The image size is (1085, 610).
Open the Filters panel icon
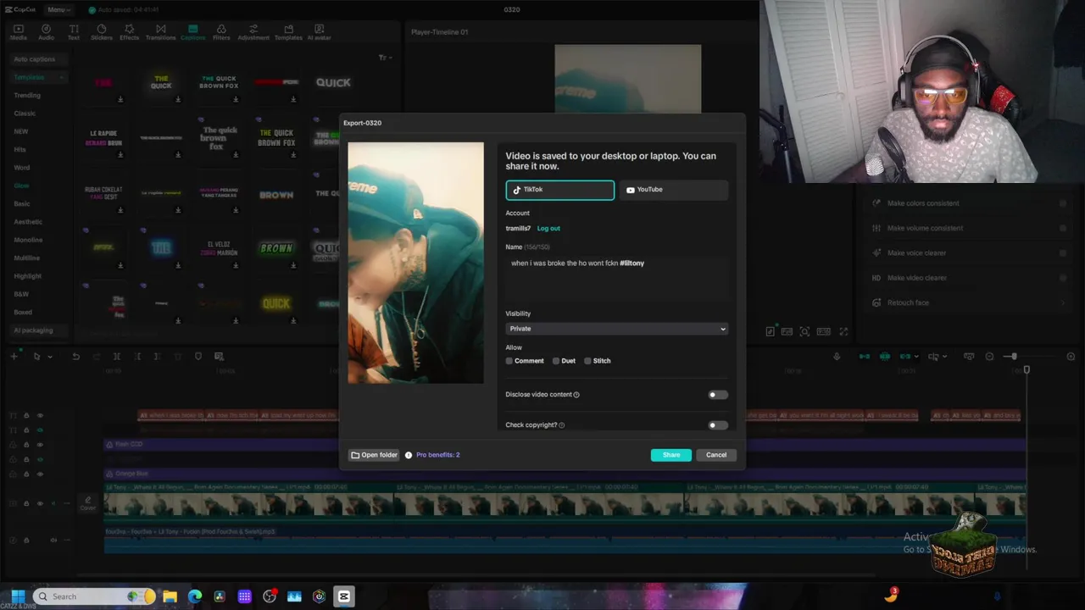point(221,32)
